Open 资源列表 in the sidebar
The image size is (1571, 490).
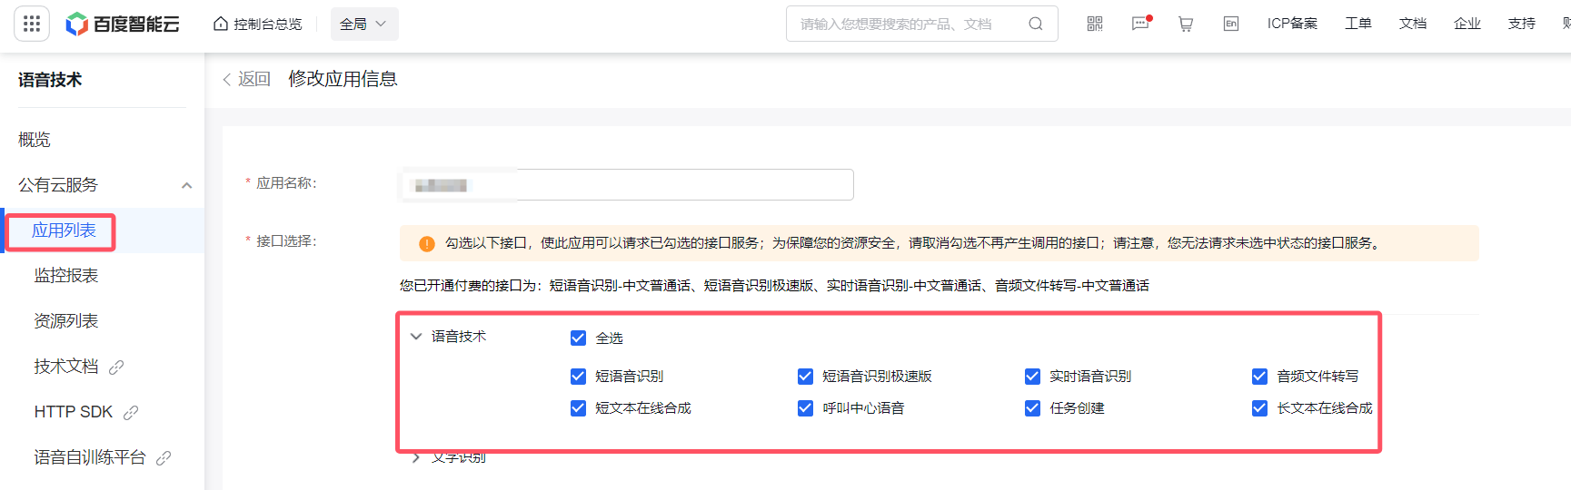click(x=66, y=321)
